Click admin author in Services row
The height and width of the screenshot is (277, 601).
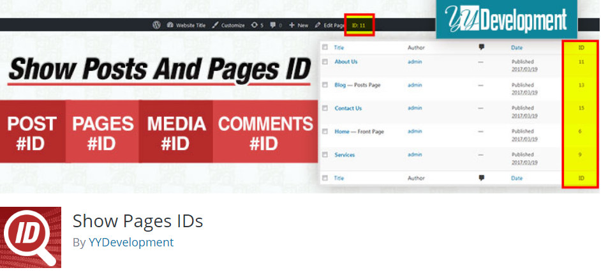(x=415, y=154)
